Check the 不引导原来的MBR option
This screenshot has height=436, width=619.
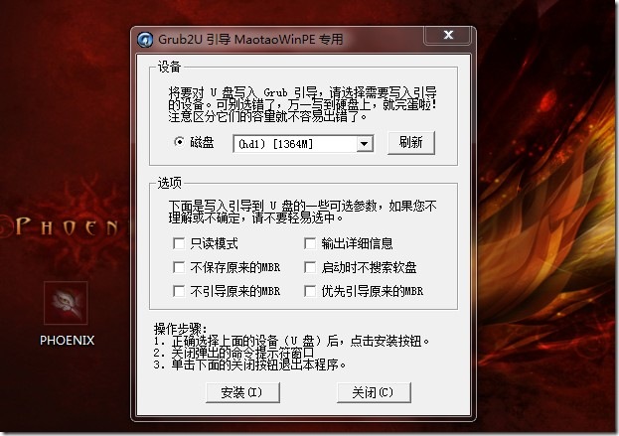pyautogui.click(x=179, y=291)
